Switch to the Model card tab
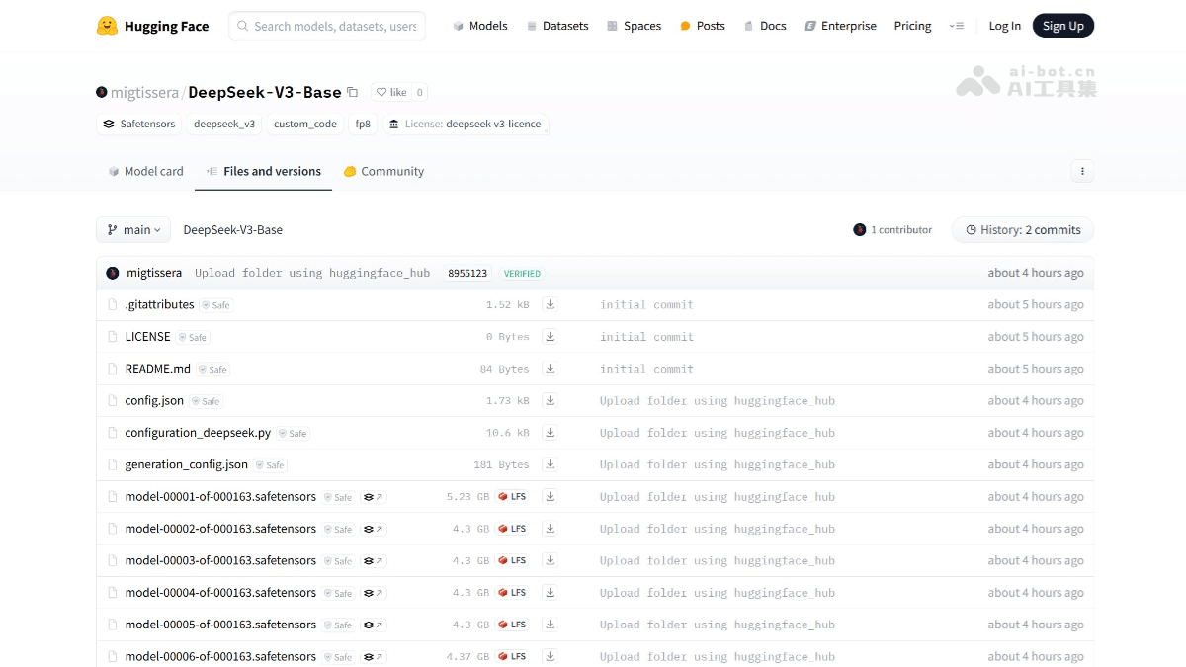The image size is (1186, 667). tap(145, 170)
